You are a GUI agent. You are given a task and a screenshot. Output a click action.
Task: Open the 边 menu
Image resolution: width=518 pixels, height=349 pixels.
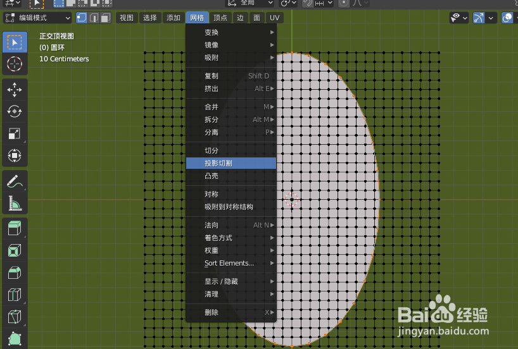point(240,18)
